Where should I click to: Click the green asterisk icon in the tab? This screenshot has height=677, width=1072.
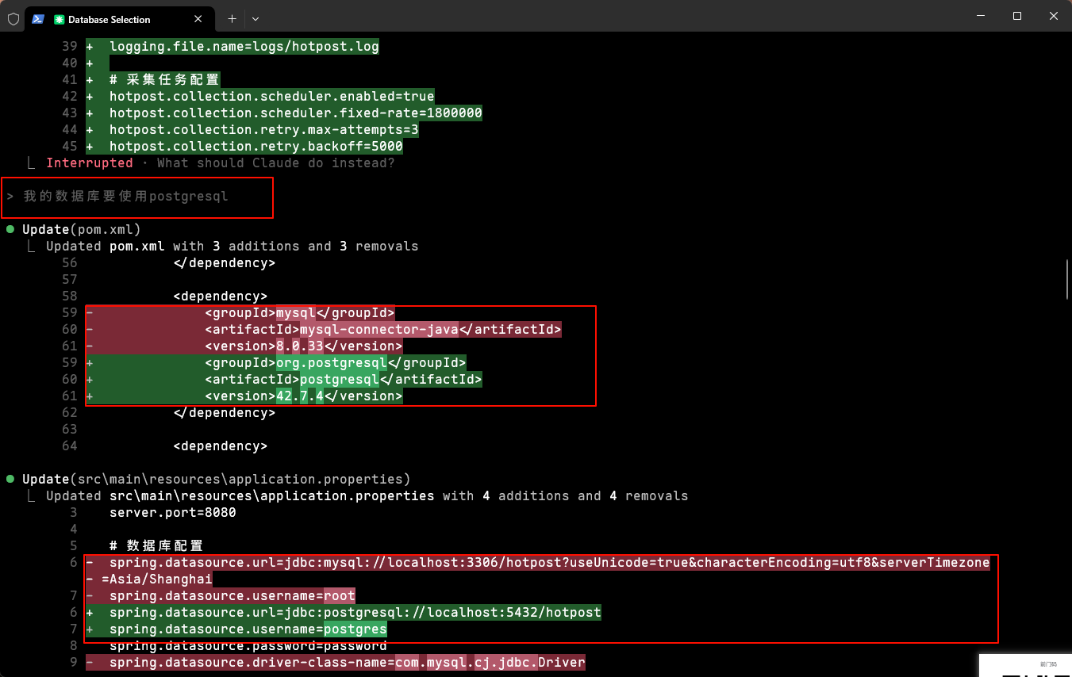(59, 19)
